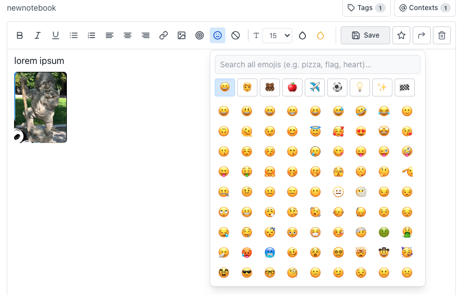Insert the upside-down face emoji
The image size is (461, 295).
[224, 131]
